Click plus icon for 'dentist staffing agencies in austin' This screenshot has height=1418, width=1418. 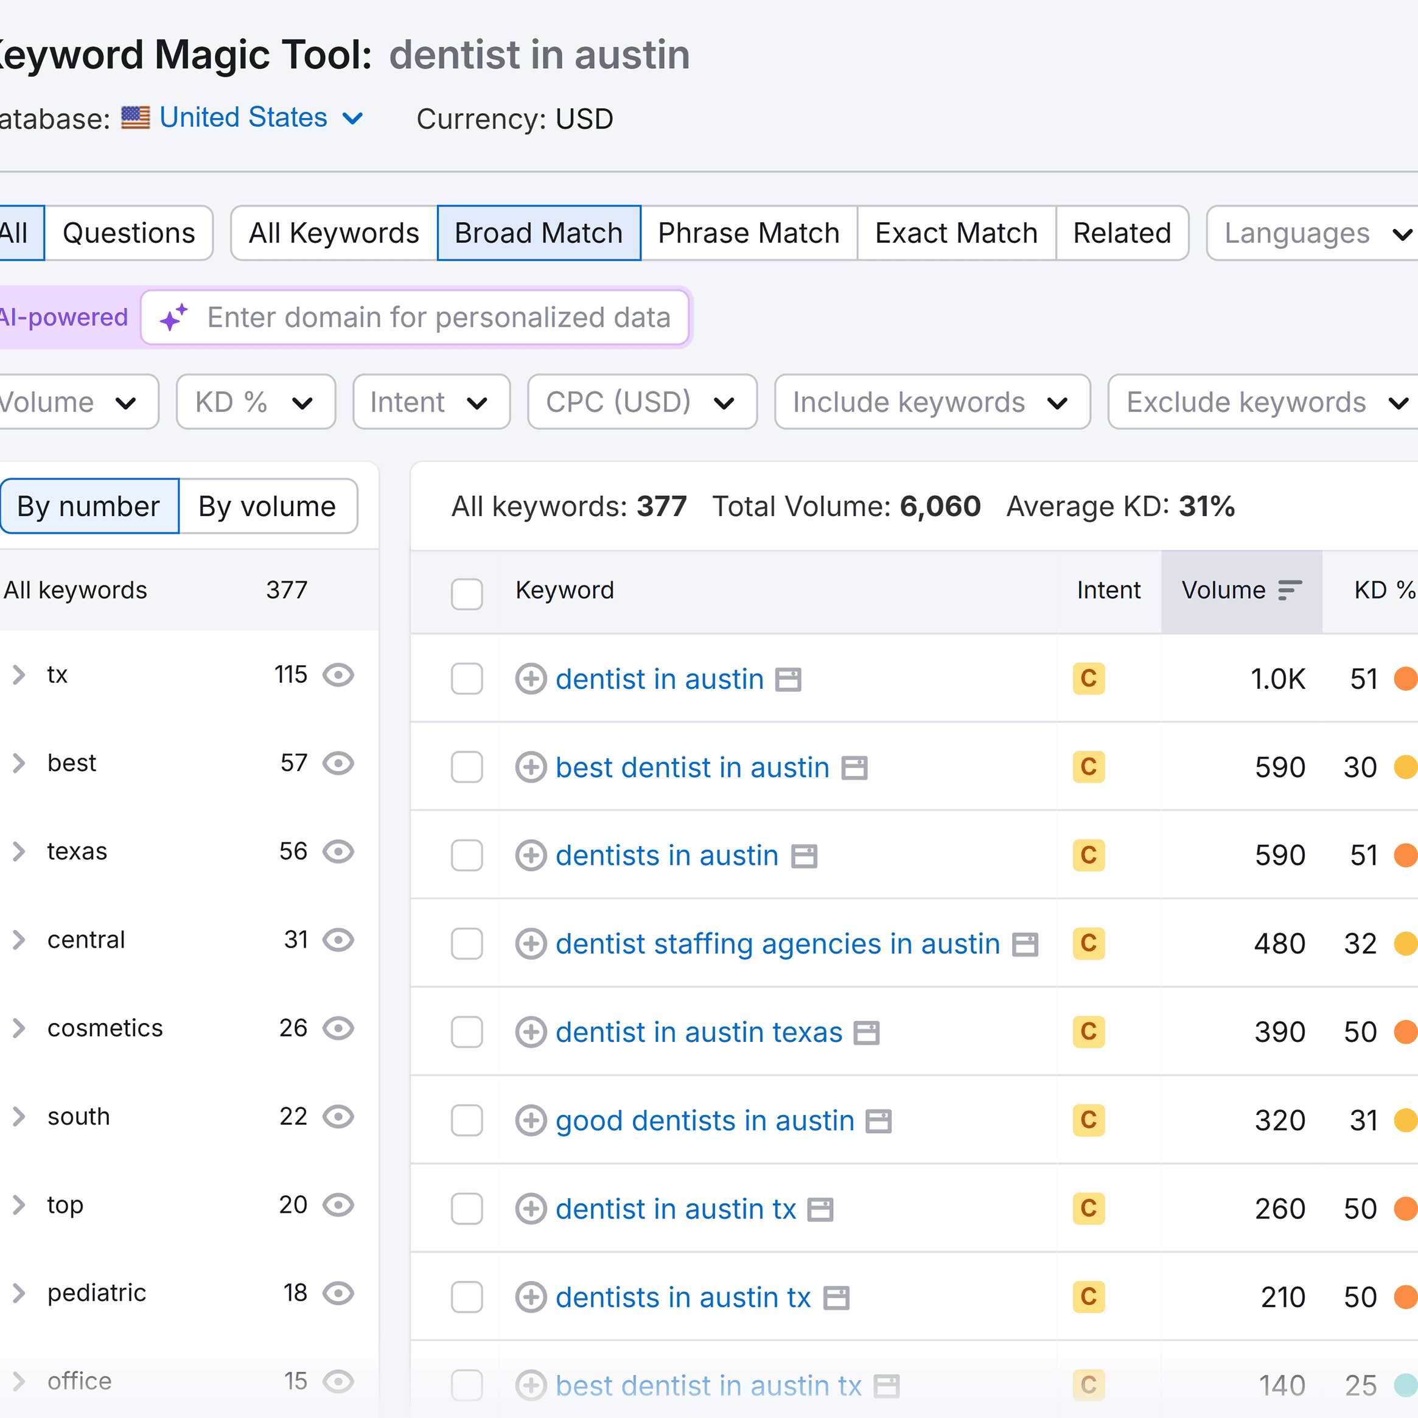point(530,944)
